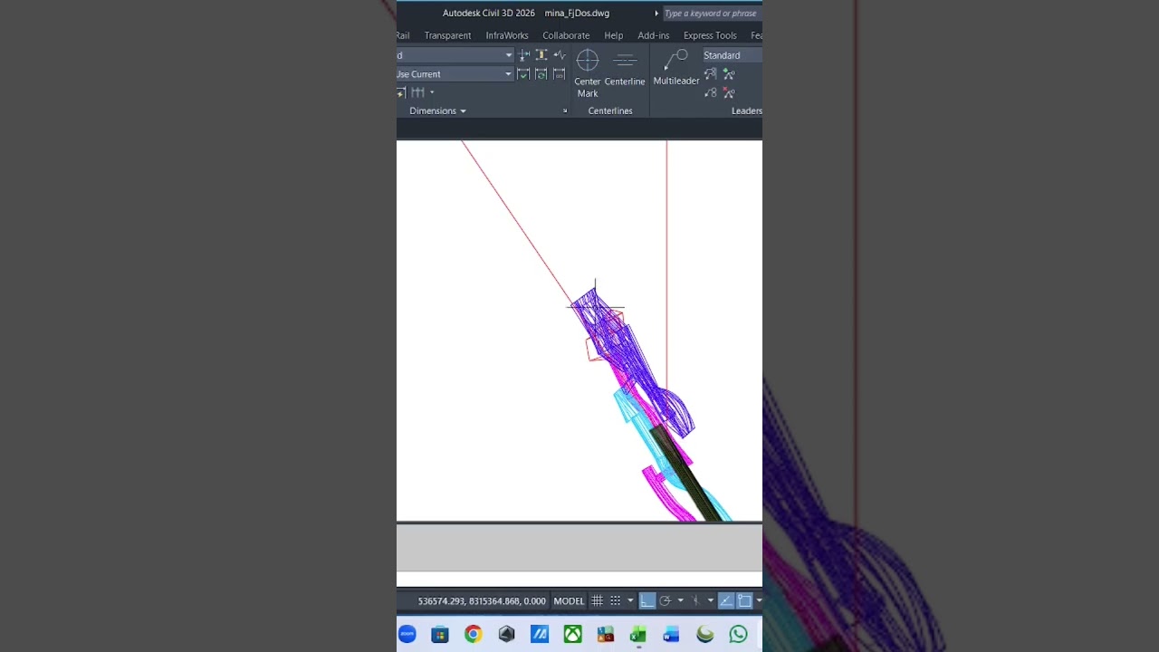Toggle snap mode dotted grid icon

tap(615, 600)
